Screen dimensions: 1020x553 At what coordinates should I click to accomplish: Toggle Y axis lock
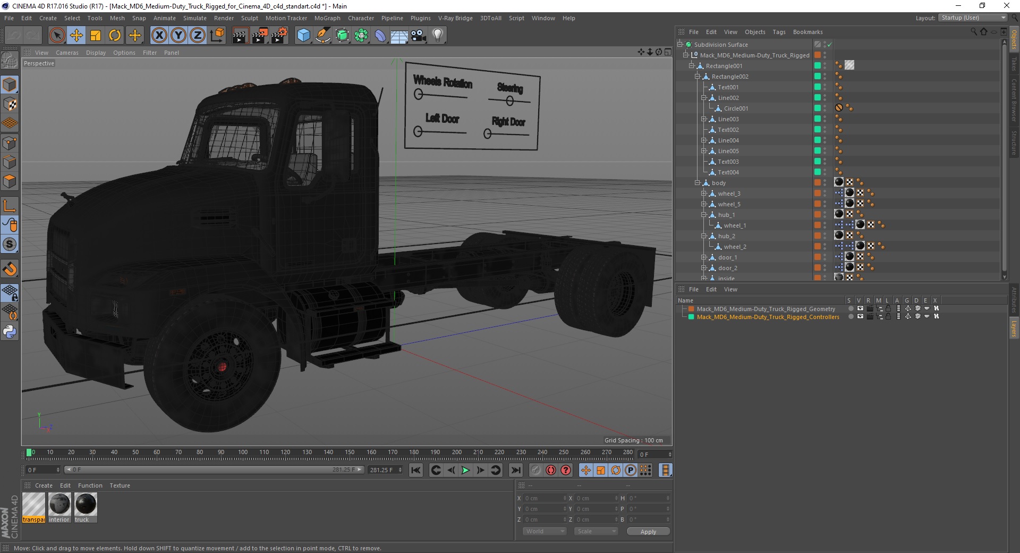(178, 36)
